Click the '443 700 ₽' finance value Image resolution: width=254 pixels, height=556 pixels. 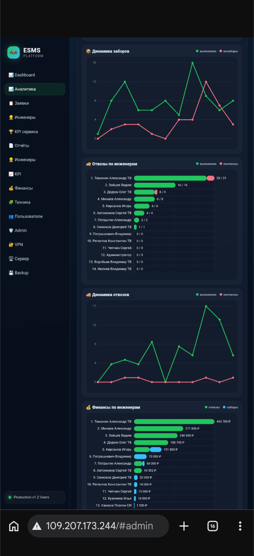(223, 422)
